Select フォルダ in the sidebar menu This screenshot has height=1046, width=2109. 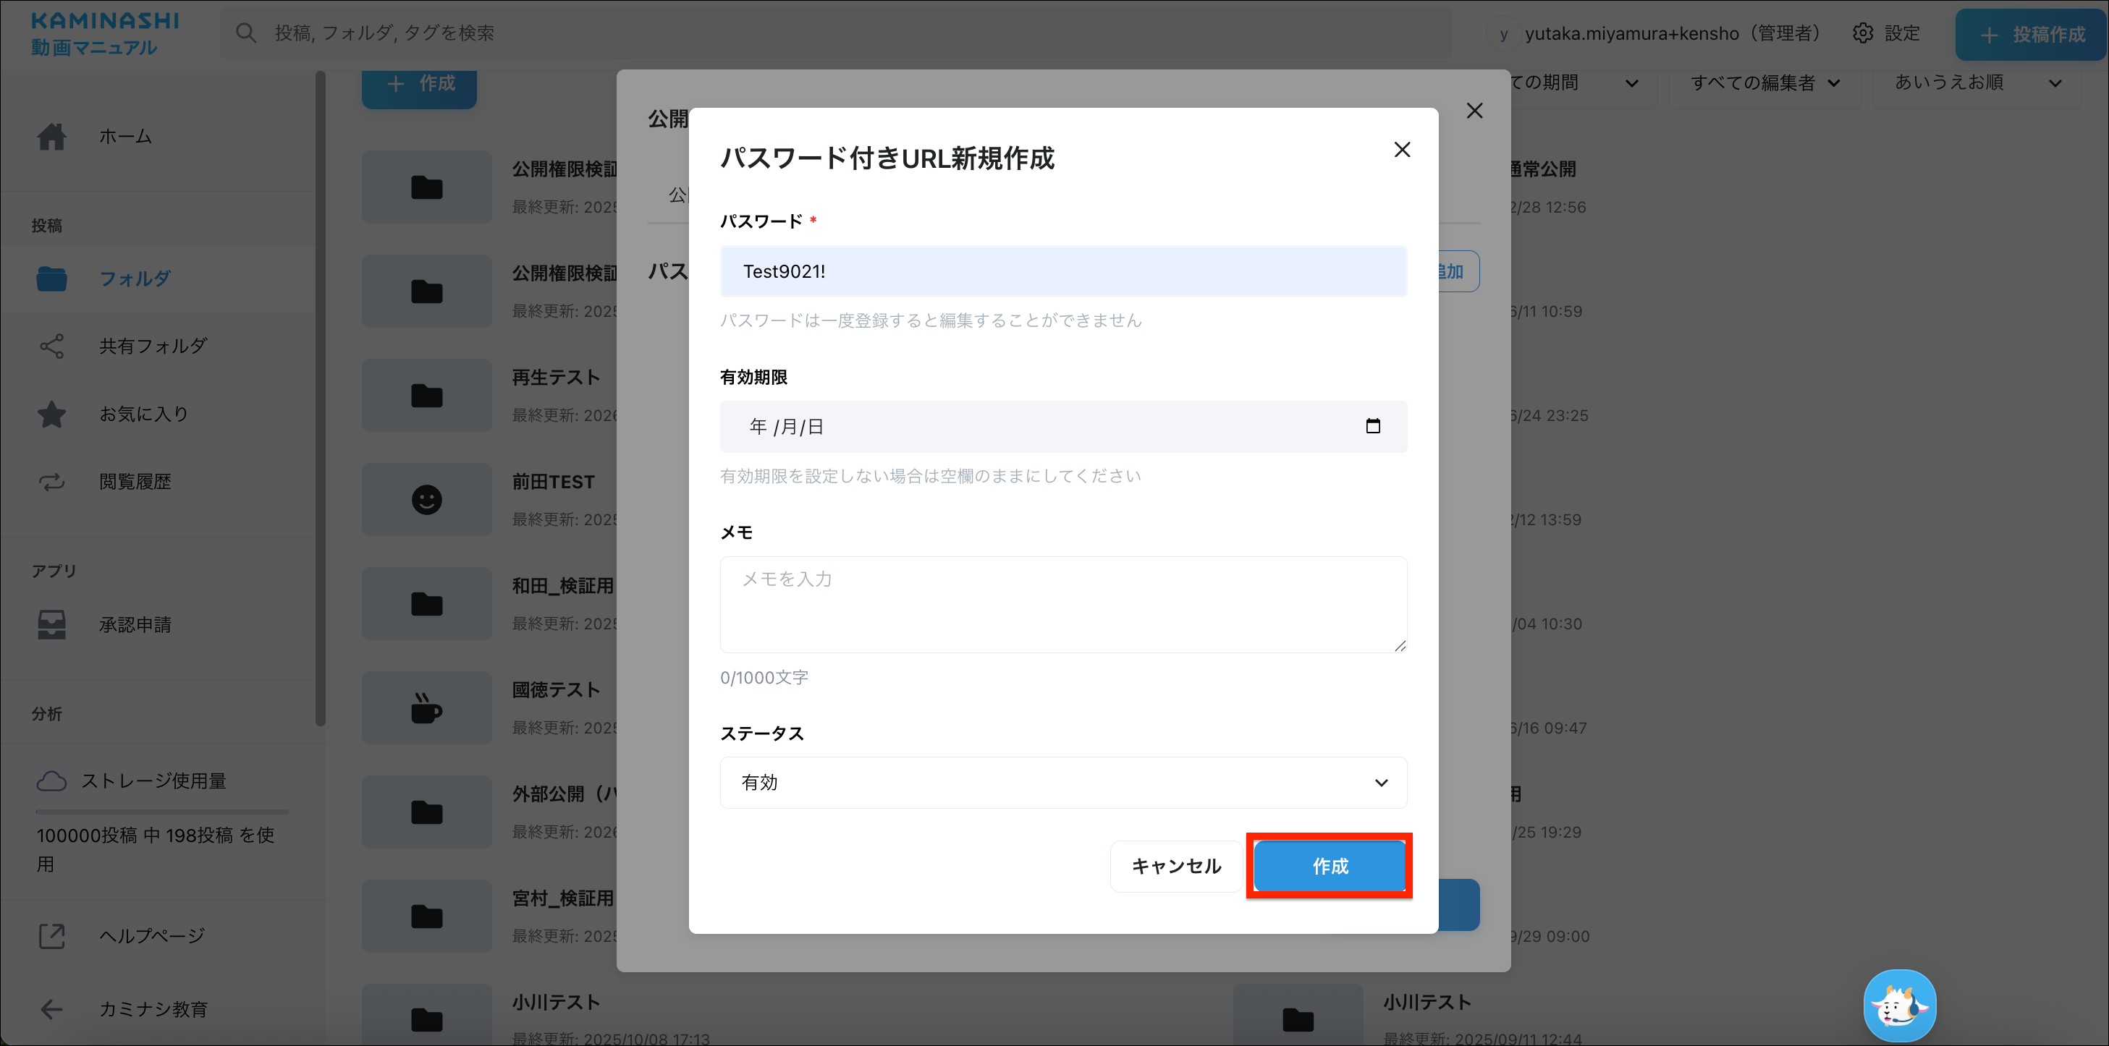coord(135,278)
